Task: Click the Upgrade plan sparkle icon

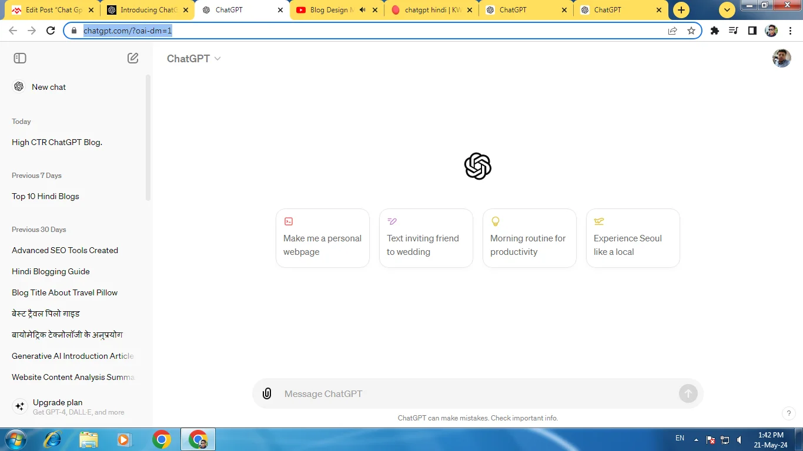Action: 19,406
